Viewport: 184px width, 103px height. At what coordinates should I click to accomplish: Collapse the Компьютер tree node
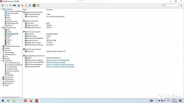(1, 9)
